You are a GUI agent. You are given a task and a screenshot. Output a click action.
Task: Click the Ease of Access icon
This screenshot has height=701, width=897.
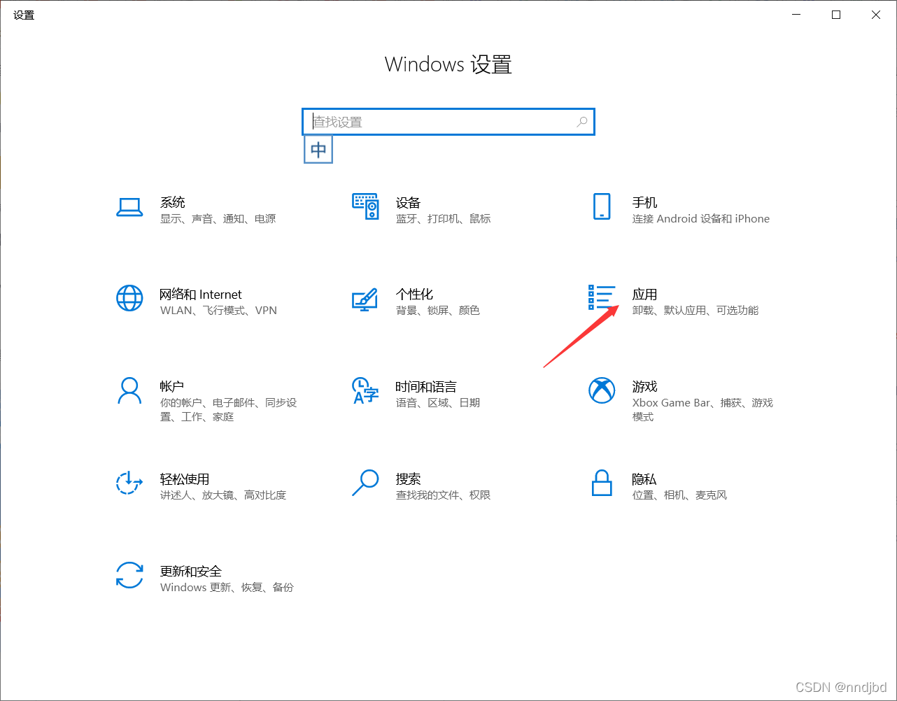coord(129,483)
